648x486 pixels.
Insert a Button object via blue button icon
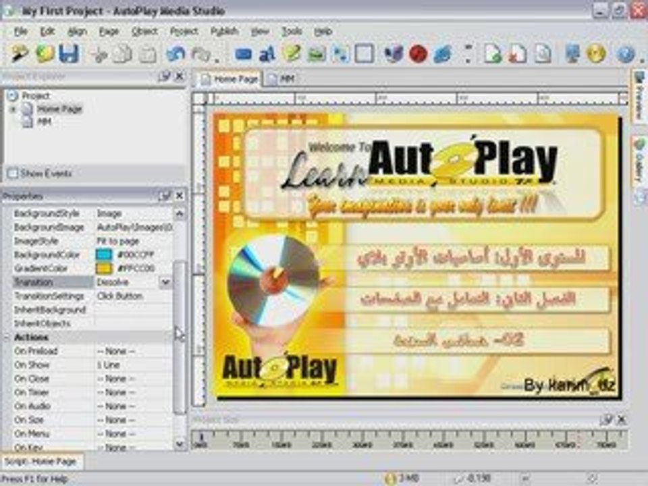244,54
